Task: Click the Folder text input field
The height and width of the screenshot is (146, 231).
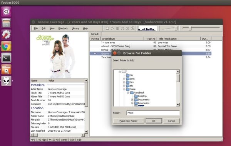Action: point(153,113)
